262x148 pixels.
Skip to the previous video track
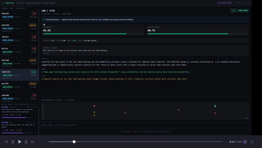click(6, 142)
